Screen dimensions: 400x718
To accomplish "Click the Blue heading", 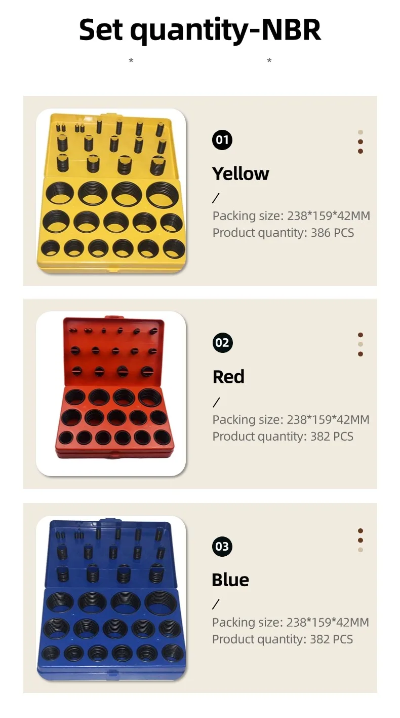I will [230, 580].
